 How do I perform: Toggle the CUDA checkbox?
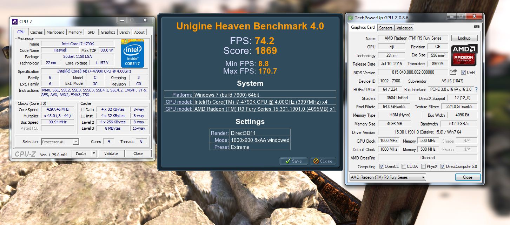[404, 166]
